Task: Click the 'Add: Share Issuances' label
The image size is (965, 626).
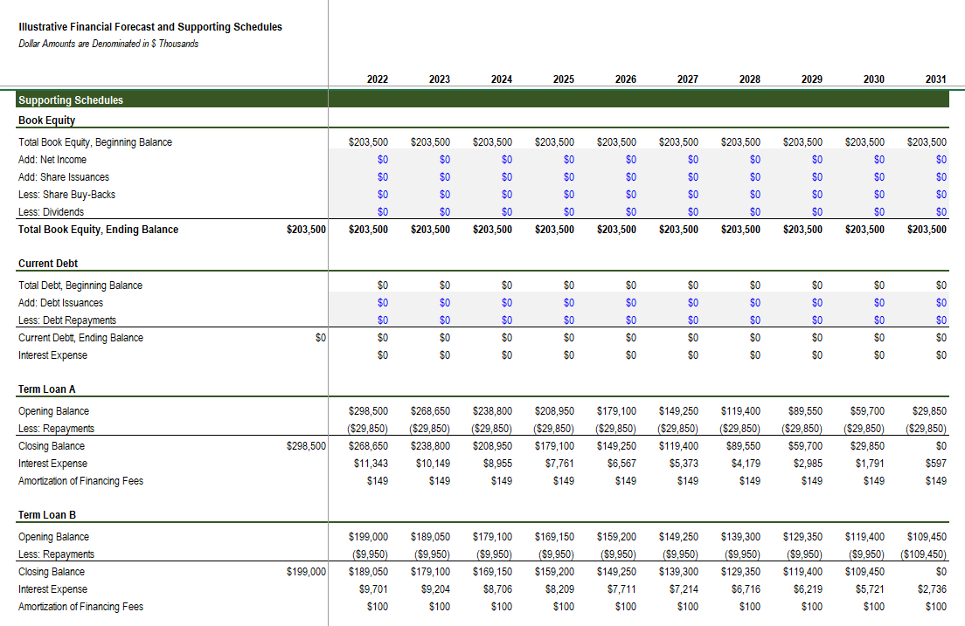Action: point(64,177)
